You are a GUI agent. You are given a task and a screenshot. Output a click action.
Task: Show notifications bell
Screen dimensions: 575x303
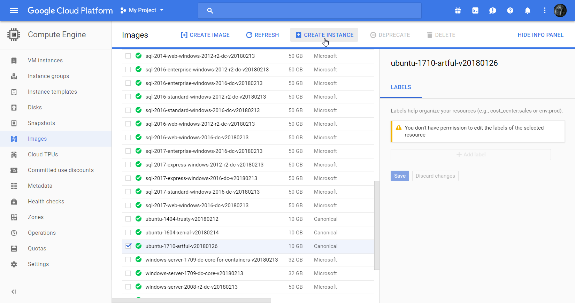528,10
